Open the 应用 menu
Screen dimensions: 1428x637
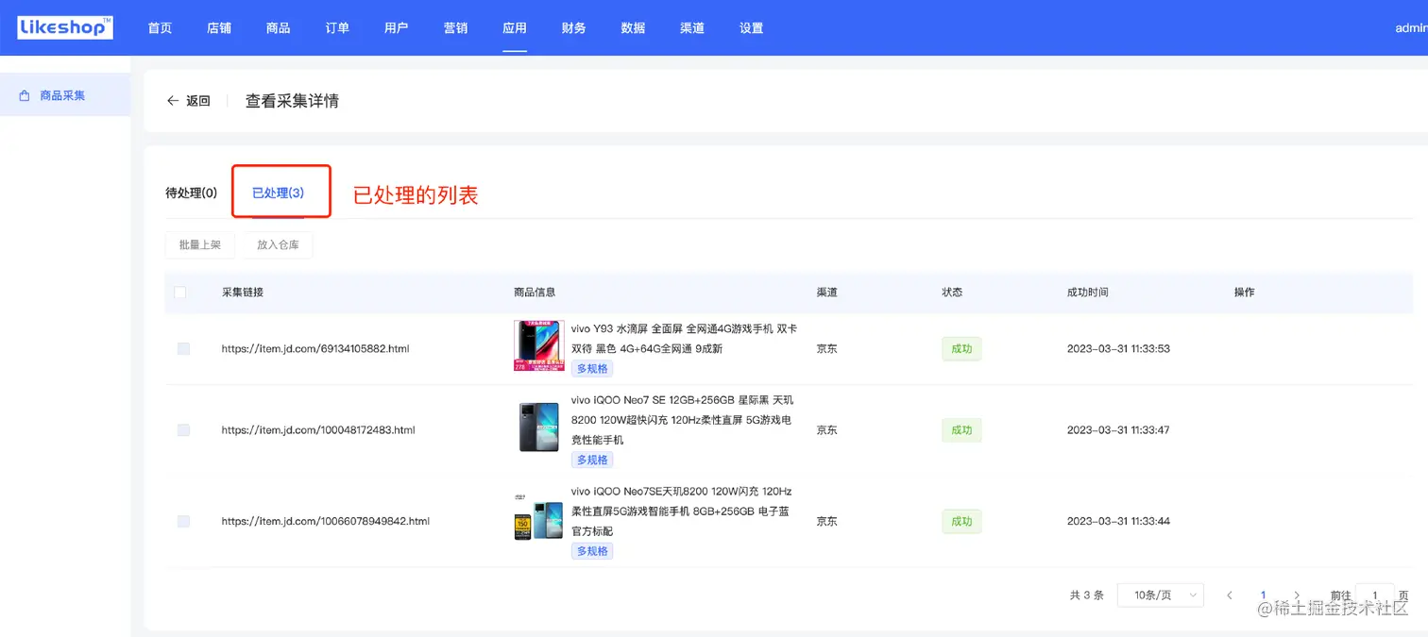tap(515, 28)
